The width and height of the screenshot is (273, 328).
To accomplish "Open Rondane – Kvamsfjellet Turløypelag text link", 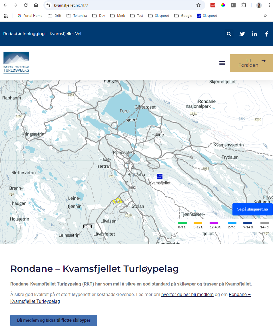I will tap(130, 298).
